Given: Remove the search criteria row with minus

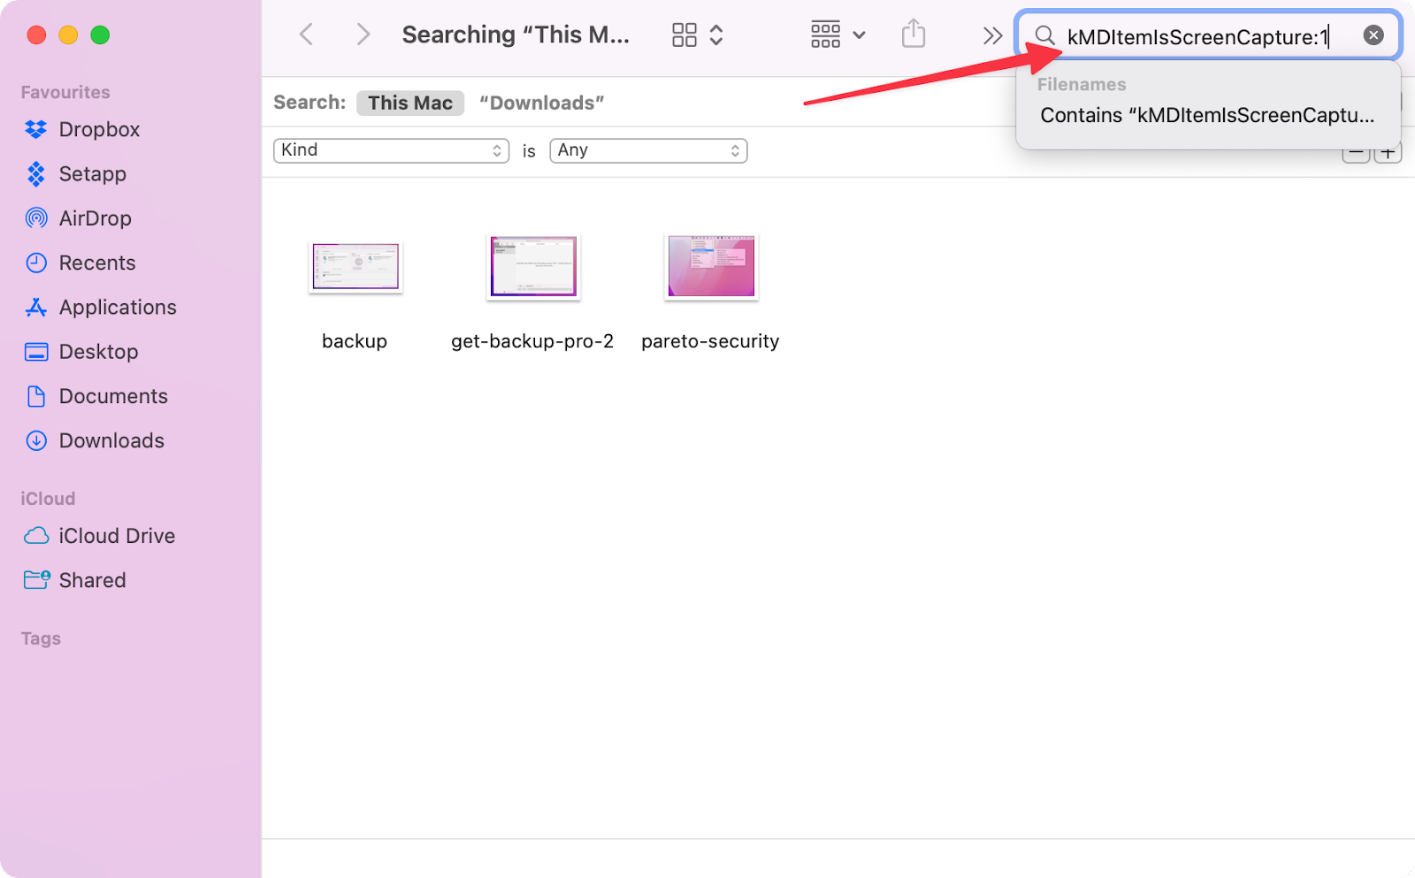Looking at the screenshot, I should pos(1356,151).
